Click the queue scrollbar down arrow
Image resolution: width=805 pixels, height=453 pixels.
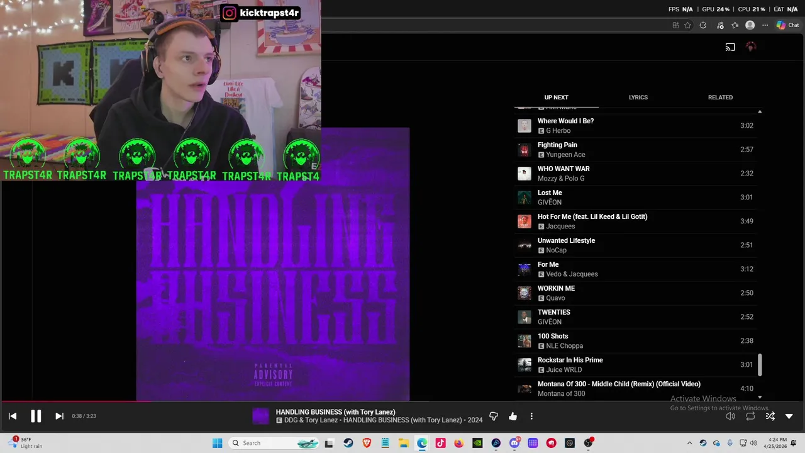760,397
